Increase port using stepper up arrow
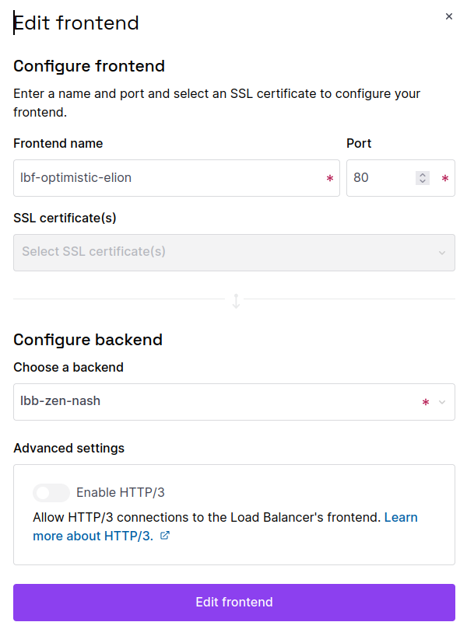The width and height of the screenshot is (467, 636). point(423,175)
